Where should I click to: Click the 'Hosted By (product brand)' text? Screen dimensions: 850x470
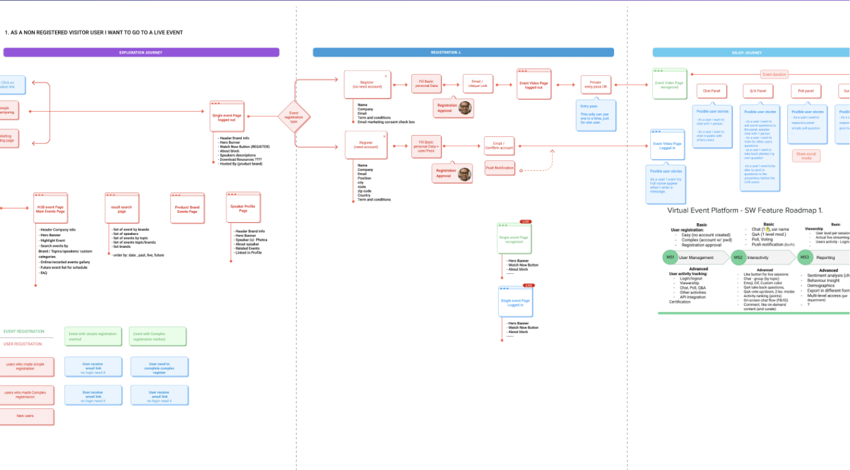tap(240, 163)
